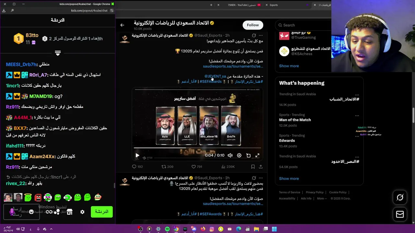Open Cookie Policy footer link
The width and height of the screenshot is (415, 233).
click(338, 192)
